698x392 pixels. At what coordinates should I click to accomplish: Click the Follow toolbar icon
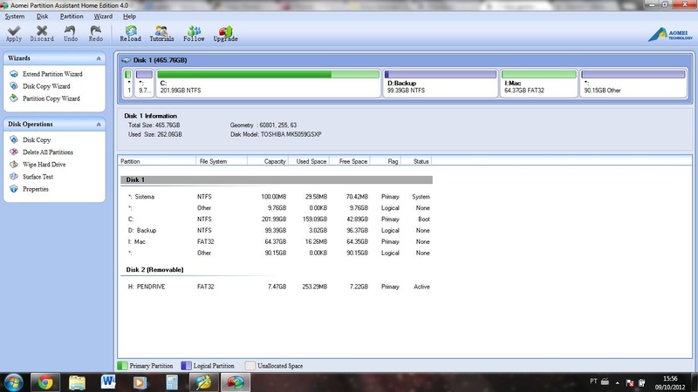pyautogui.click(x=194, y=32)
